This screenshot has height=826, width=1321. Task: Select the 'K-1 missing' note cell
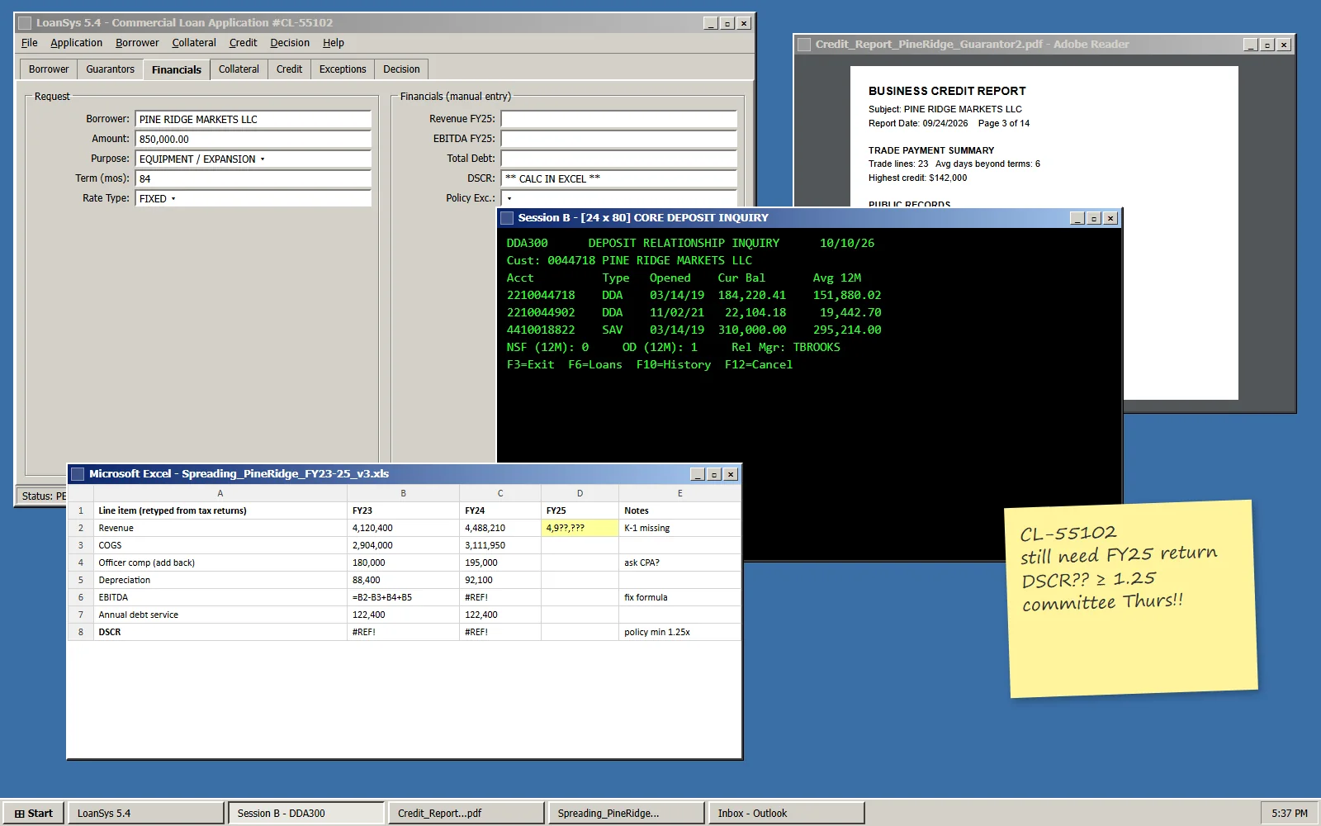point(680,529)
